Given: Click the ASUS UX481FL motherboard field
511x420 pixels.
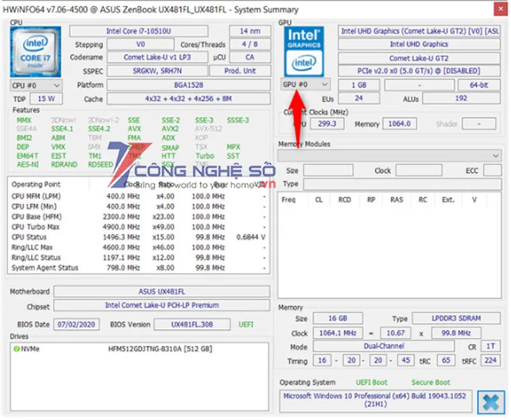Looking at the screenshot, I should (x=161, y=292).
